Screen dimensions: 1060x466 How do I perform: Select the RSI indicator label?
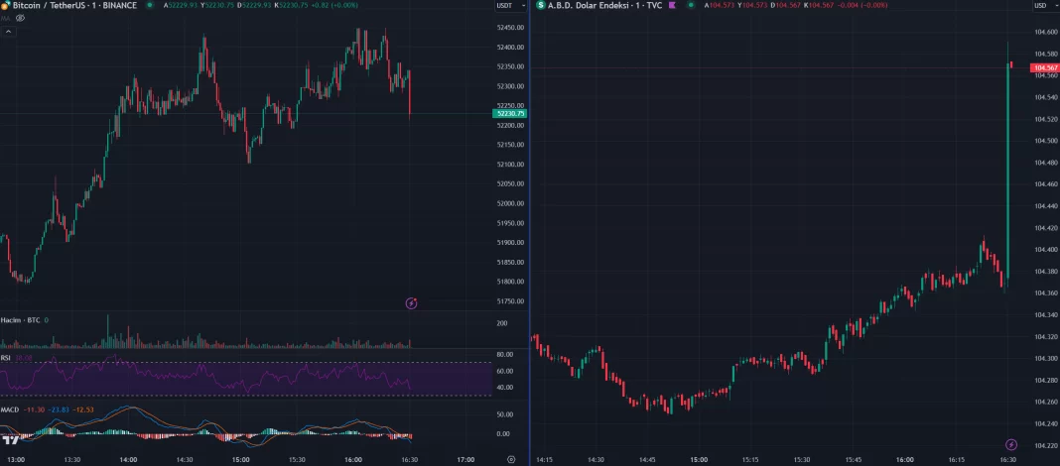click(x=6, y=358)
